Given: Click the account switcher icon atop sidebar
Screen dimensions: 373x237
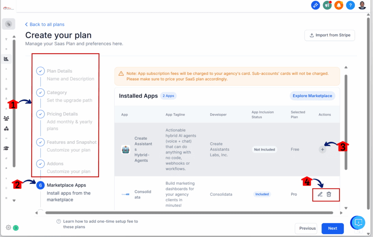Looking at the screenshot, I should 9,24.
